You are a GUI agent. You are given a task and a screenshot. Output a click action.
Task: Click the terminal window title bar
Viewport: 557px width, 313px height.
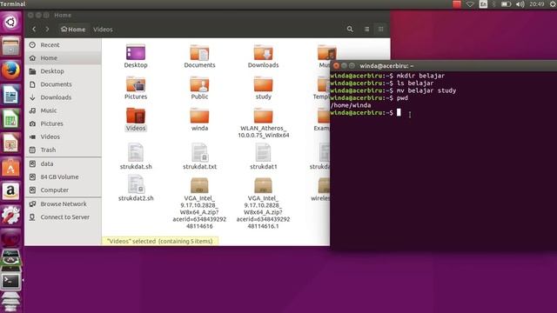coord(443,66)
